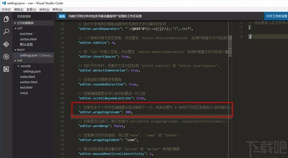288x158 pixels.
Task: Click the "editor.wrappingIndent" key
Action: point(100,140)
